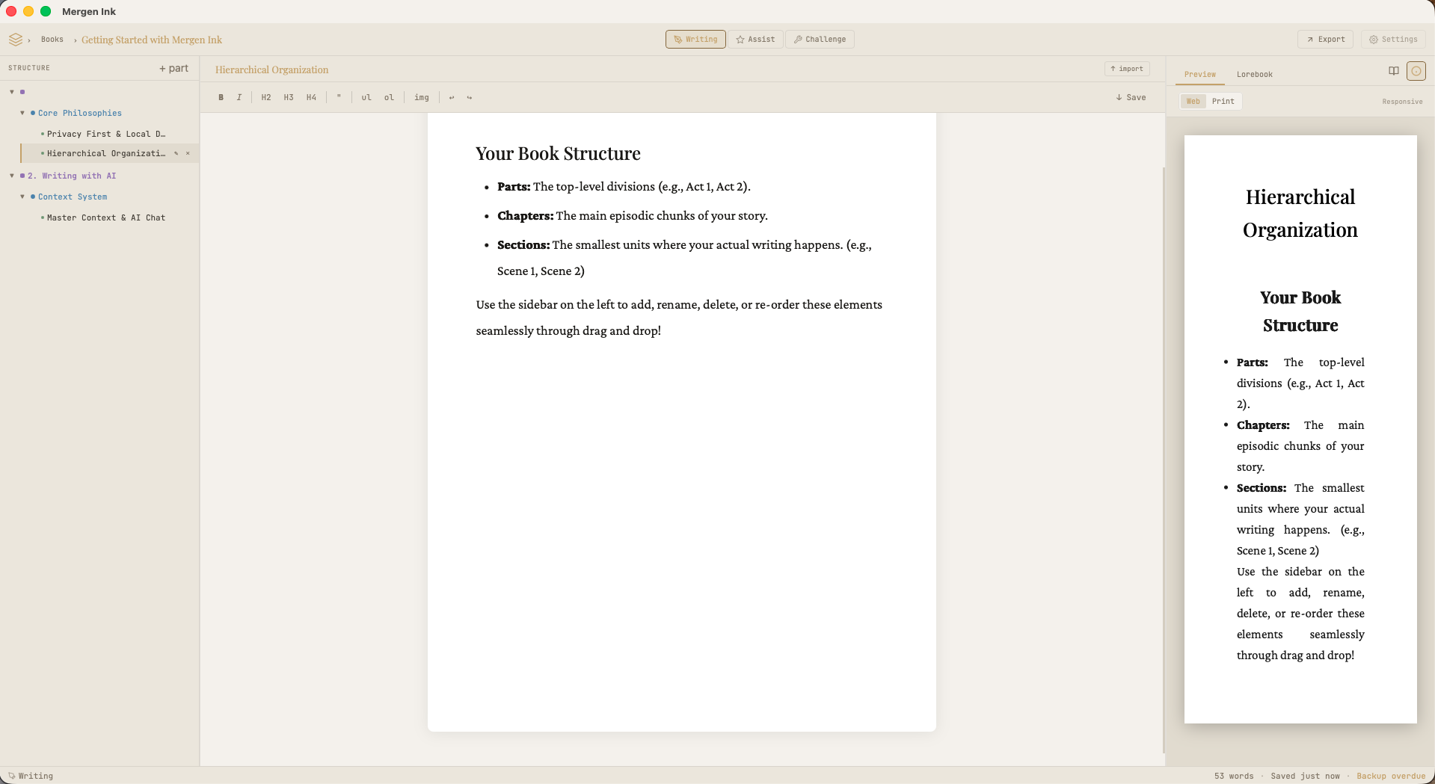1435x784 pixels.
Task: Click the redo arrow in the editor toolbar
Action: tap(470, 97)
